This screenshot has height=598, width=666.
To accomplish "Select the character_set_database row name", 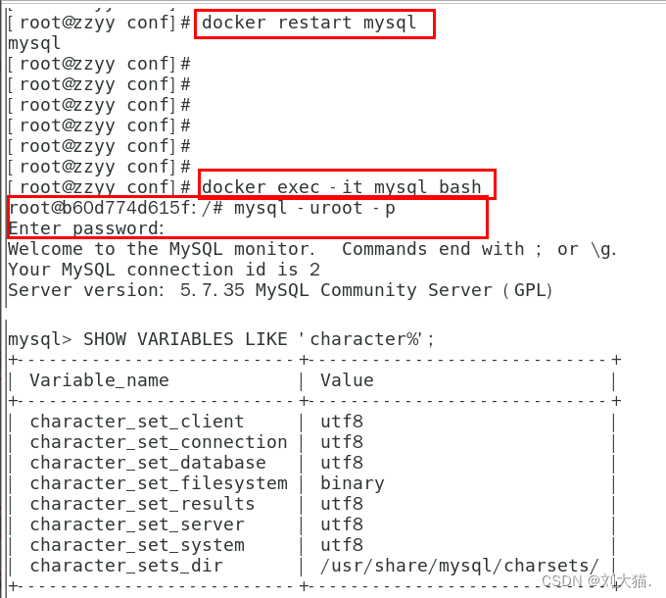I will [x=148, y=463].
